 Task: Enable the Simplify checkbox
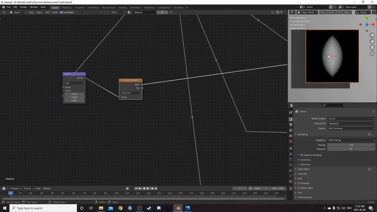(299, 183)
